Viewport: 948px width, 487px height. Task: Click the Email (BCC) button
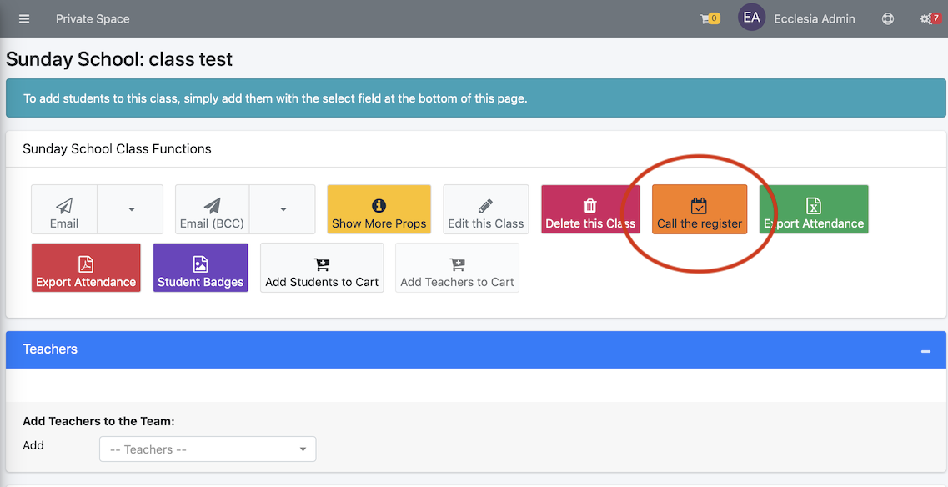click(213, 209)
